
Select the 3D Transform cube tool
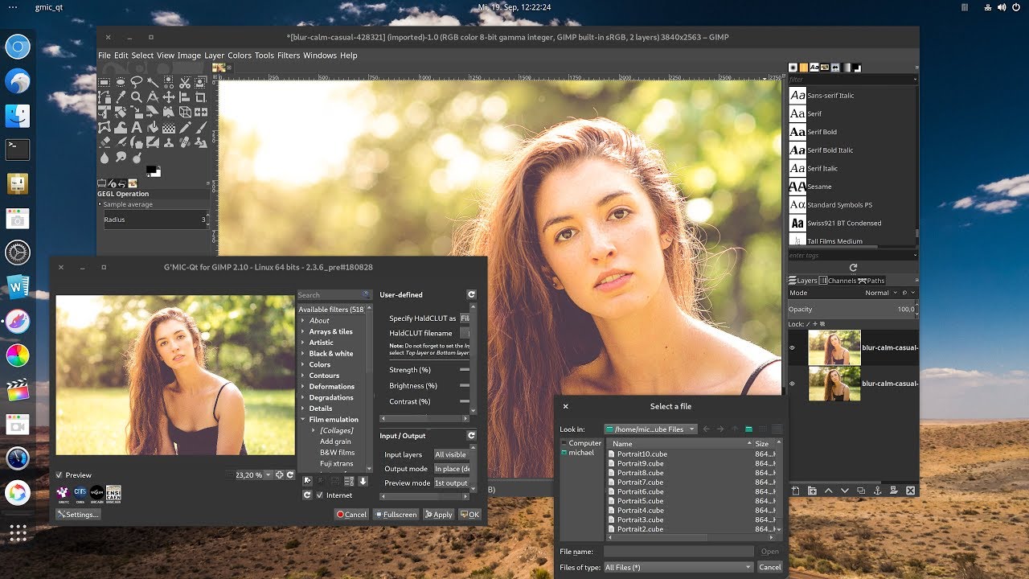[185, 113]
